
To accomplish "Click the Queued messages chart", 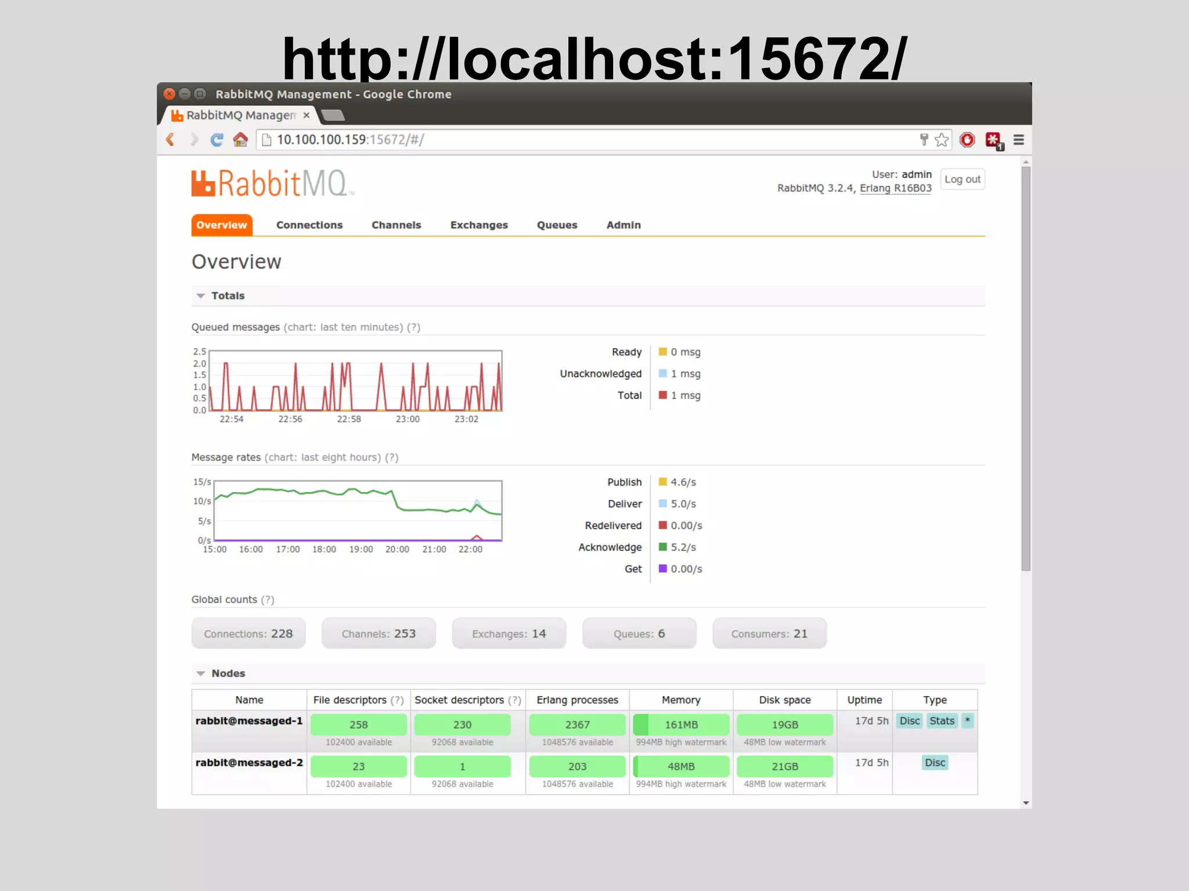I will click(355, 381).
